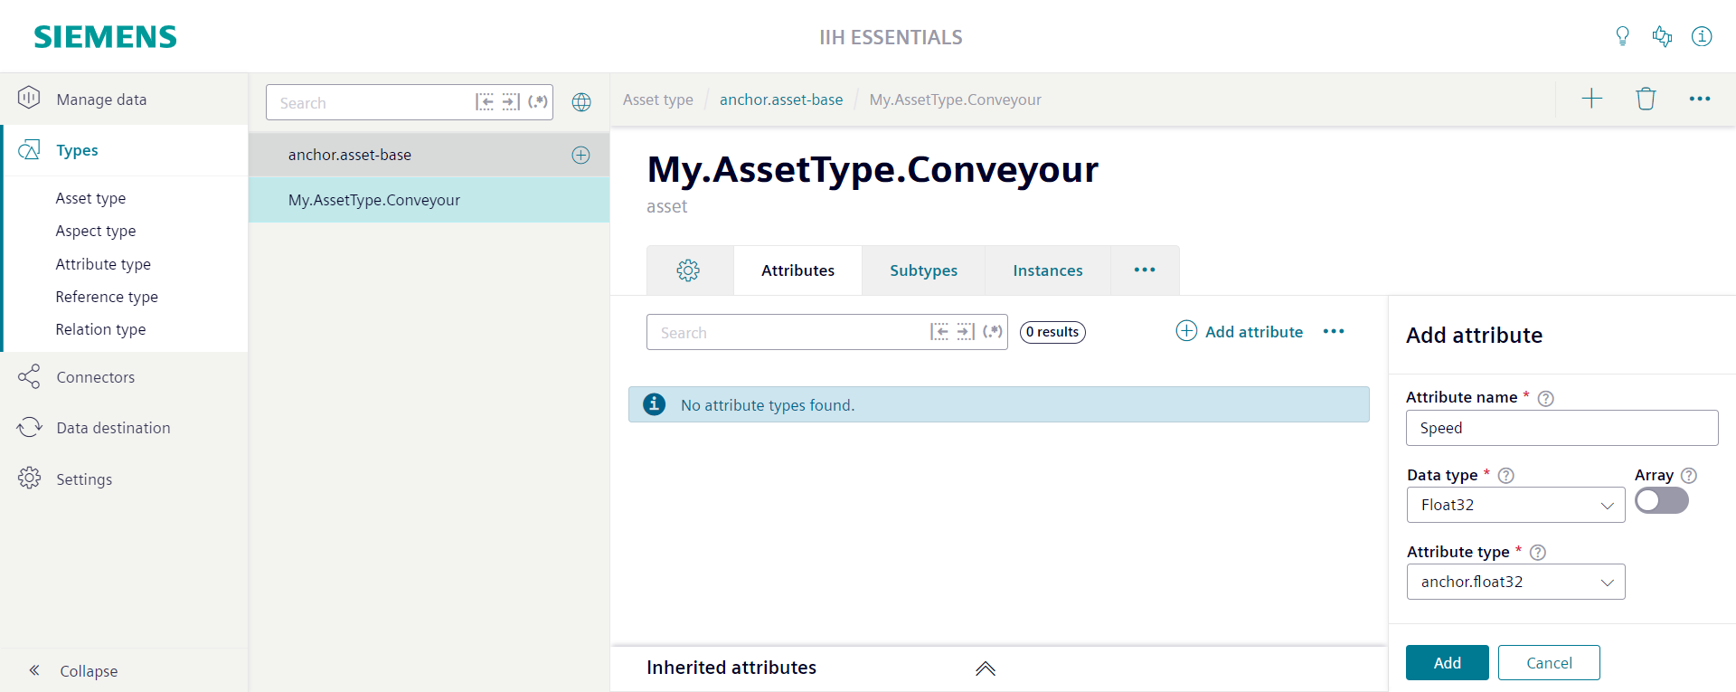Add subtype with plus icon on anchor.asset-base
The height and width of the screenshot is (692, 1736).
[581, 155]
